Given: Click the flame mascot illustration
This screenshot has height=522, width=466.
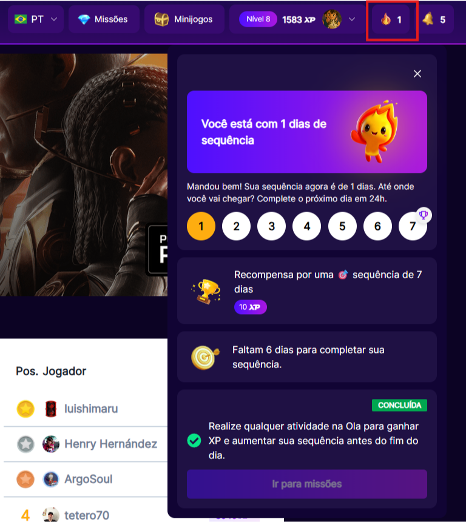Looking at the screenshot, I should coord(375,131).
